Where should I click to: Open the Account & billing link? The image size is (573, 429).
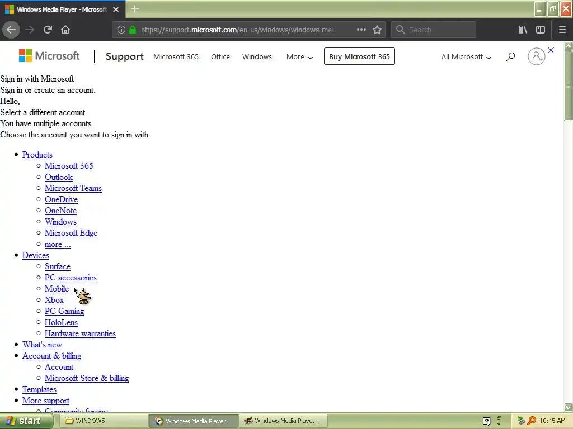point(51,356)
